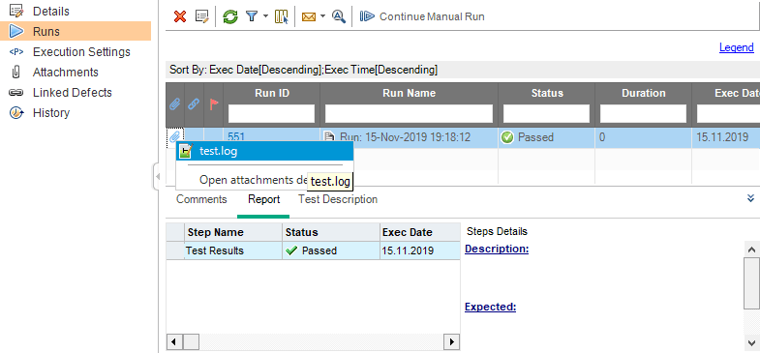The image size is (760, 353).
Task: Click the steps grid horizontal scrollbar thumb
Action: click(191, 341)
